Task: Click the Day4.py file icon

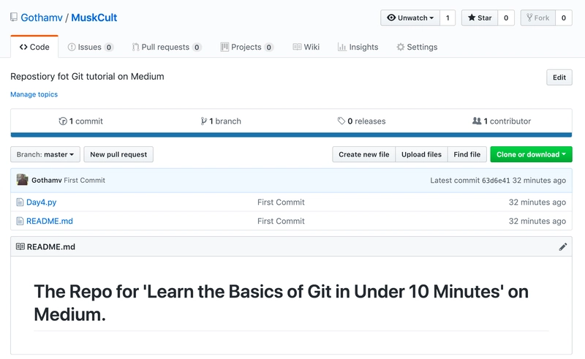Action: click(20, 203)
